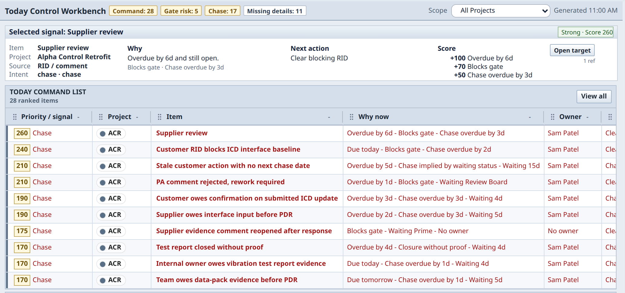Click '+100 Overdue by 6d' score line
Image resolution: width=625 pixels, height=293 pixels.
click(x=481, y=58)
